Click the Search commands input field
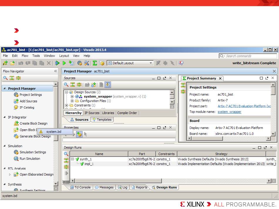279x209 pixels. [x=248, y=56]
